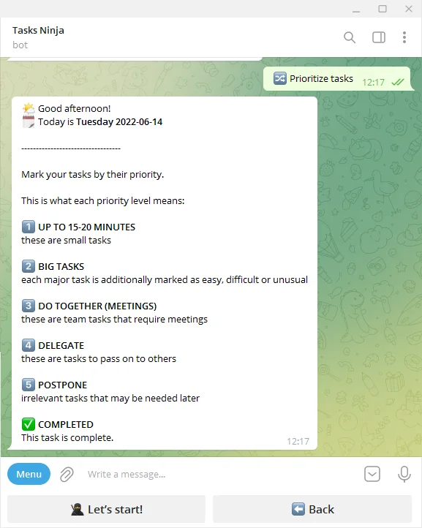Maximize the Telegram window

pyautogui.click(x=383, y=9)
